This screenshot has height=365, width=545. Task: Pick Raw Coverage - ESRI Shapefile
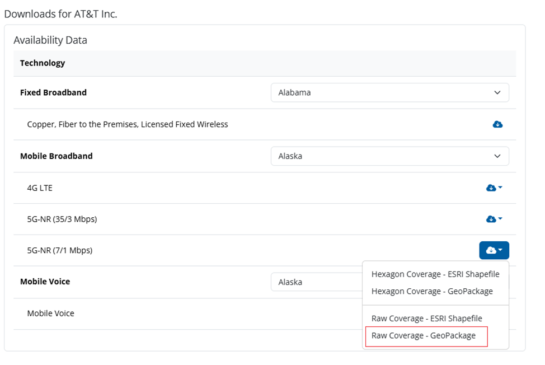[x=426, y=319]
